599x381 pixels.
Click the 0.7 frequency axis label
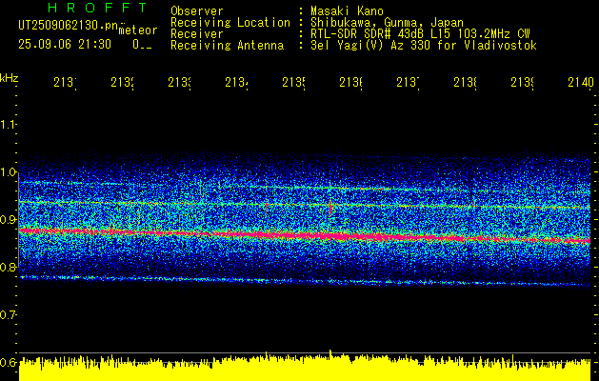pyautogui.click(x=8, y=315)
